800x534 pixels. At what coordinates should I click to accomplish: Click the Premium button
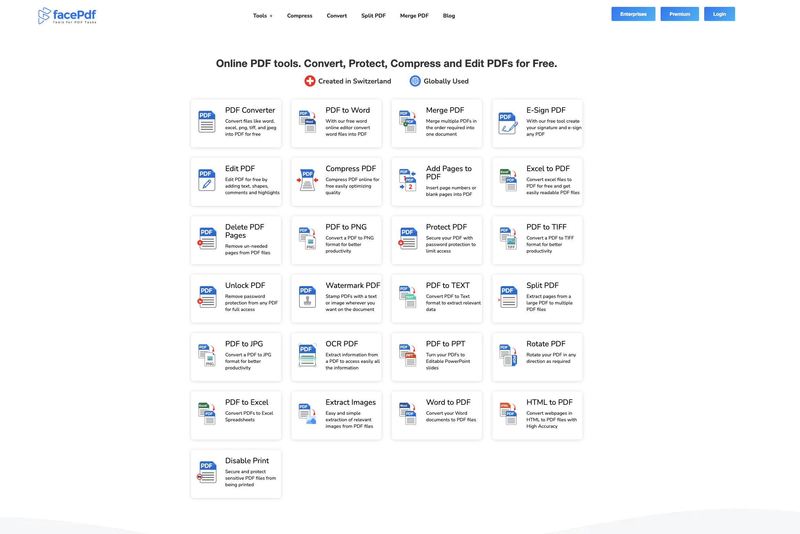pyautogui.click(x=679, y=14)
